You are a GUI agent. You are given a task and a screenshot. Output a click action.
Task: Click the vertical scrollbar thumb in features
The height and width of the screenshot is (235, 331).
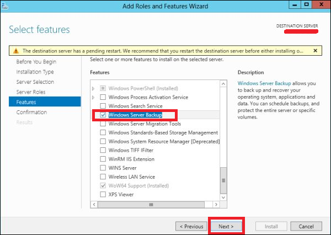223,180
